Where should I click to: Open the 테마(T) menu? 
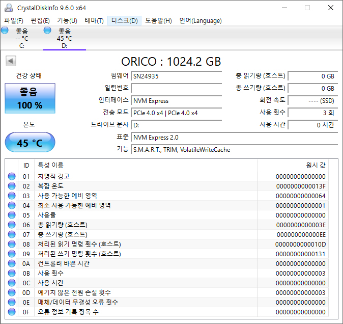pos(94,21)
